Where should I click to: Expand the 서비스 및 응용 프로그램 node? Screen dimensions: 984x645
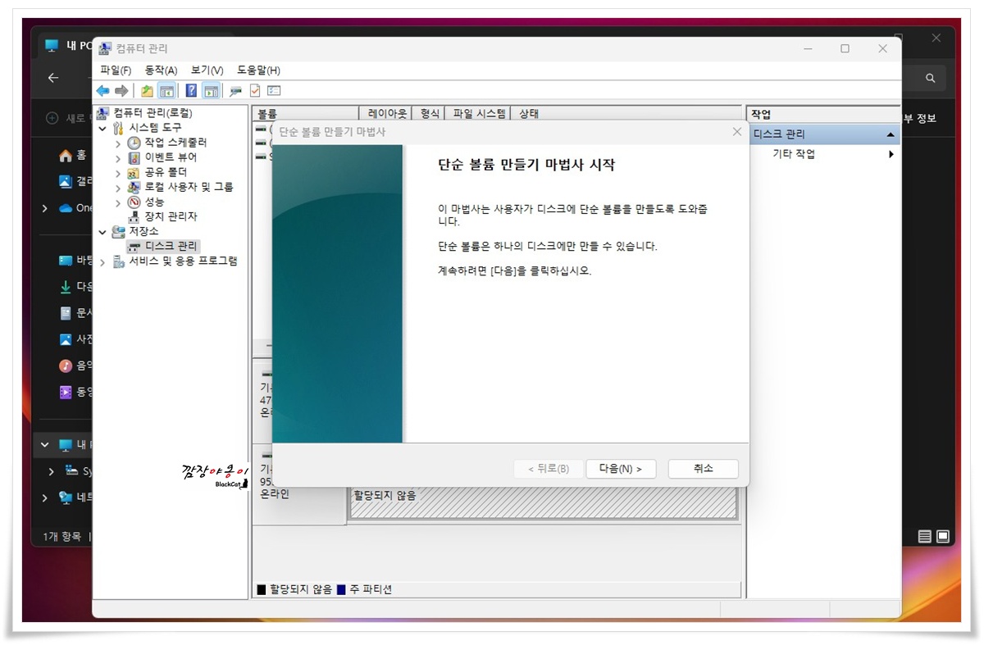(102, 262)
